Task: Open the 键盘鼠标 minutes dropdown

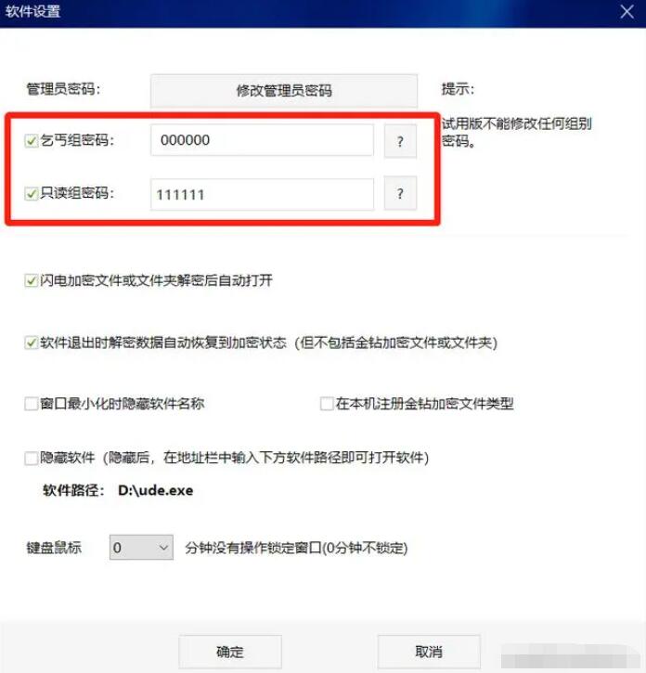Action: point(141,548)
